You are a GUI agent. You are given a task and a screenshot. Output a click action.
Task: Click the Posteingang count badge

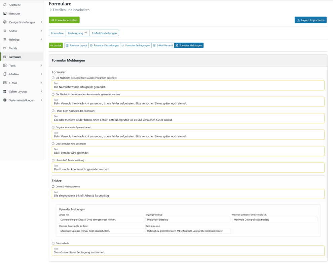point(85,33)
